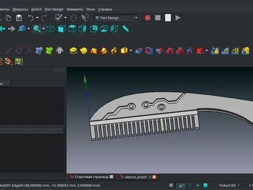Select the Additive Loft tool
253x190 pixels.
coord(94,51)
